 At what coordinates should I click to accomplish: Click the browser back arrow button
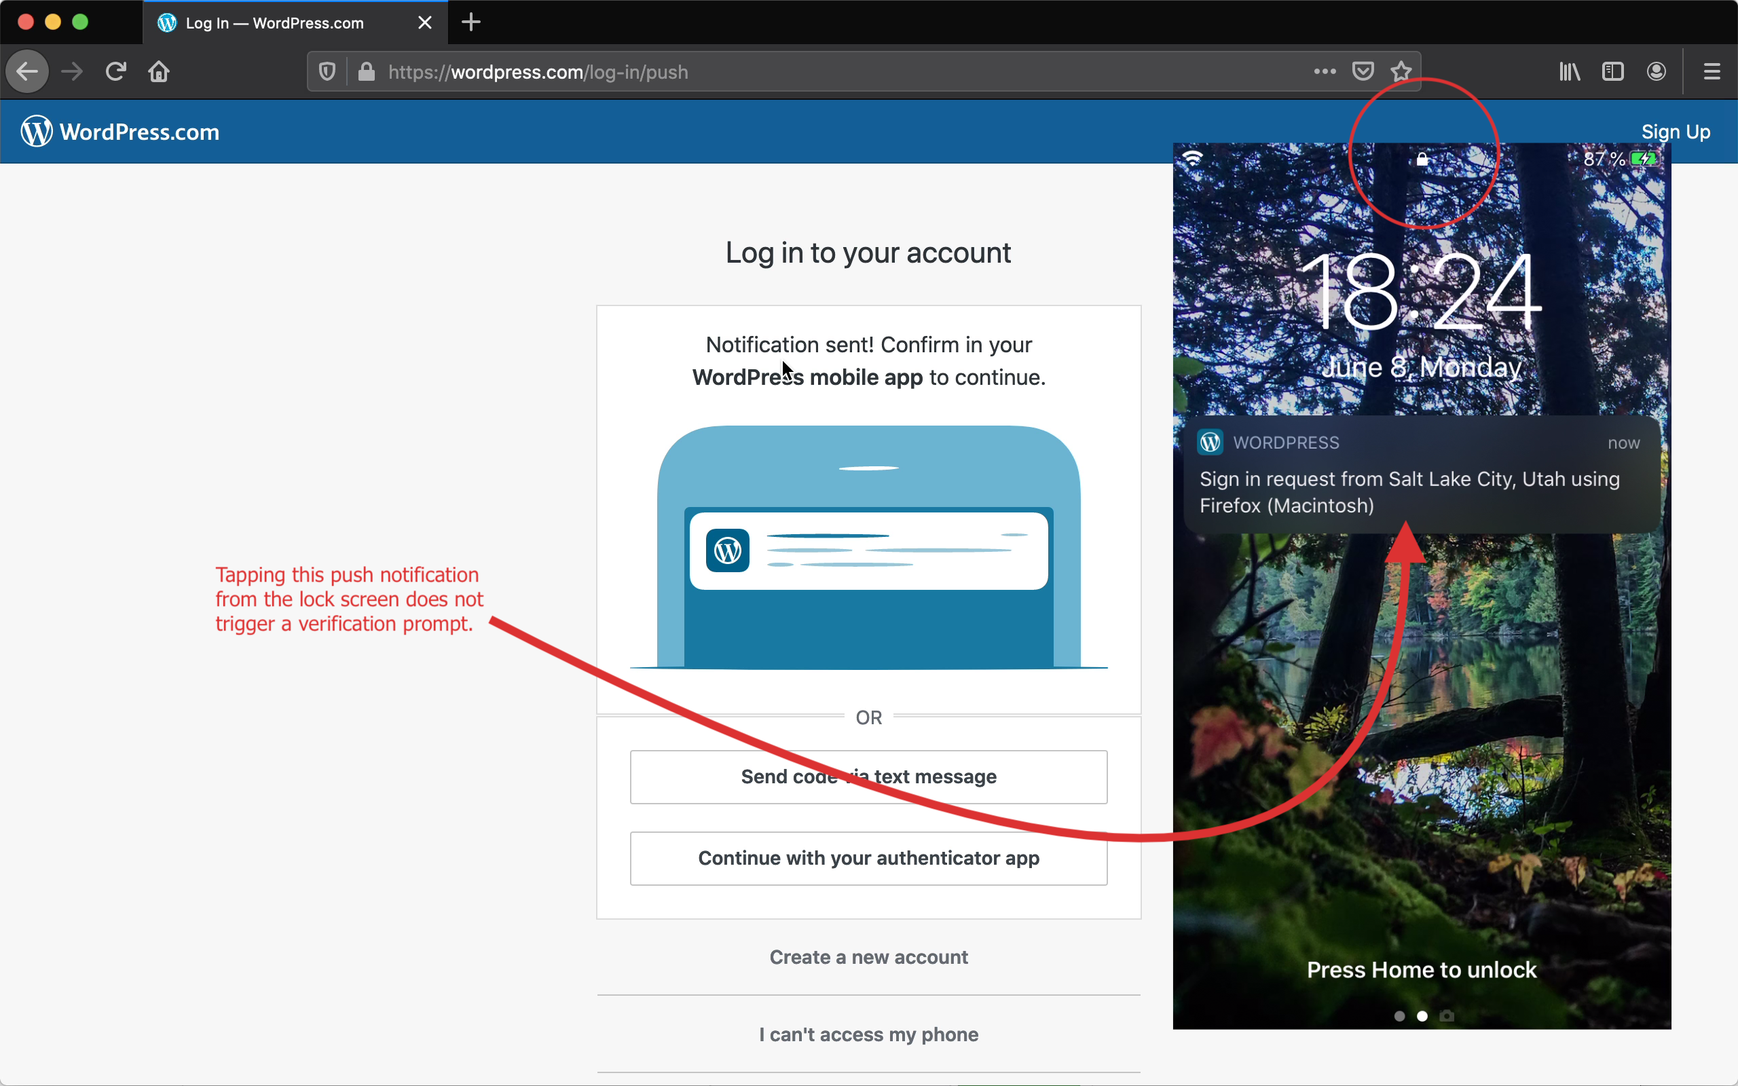[x=27, y=72]
